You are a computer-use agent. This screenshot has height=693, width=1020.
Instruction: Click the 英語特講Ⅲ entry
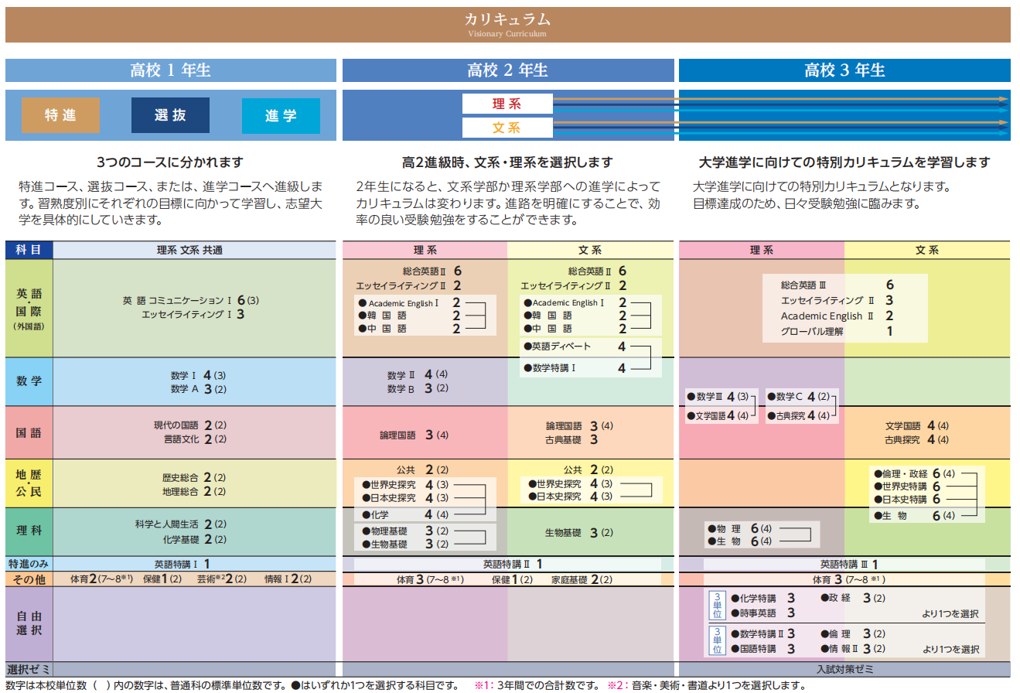click(x=849, y=565)
